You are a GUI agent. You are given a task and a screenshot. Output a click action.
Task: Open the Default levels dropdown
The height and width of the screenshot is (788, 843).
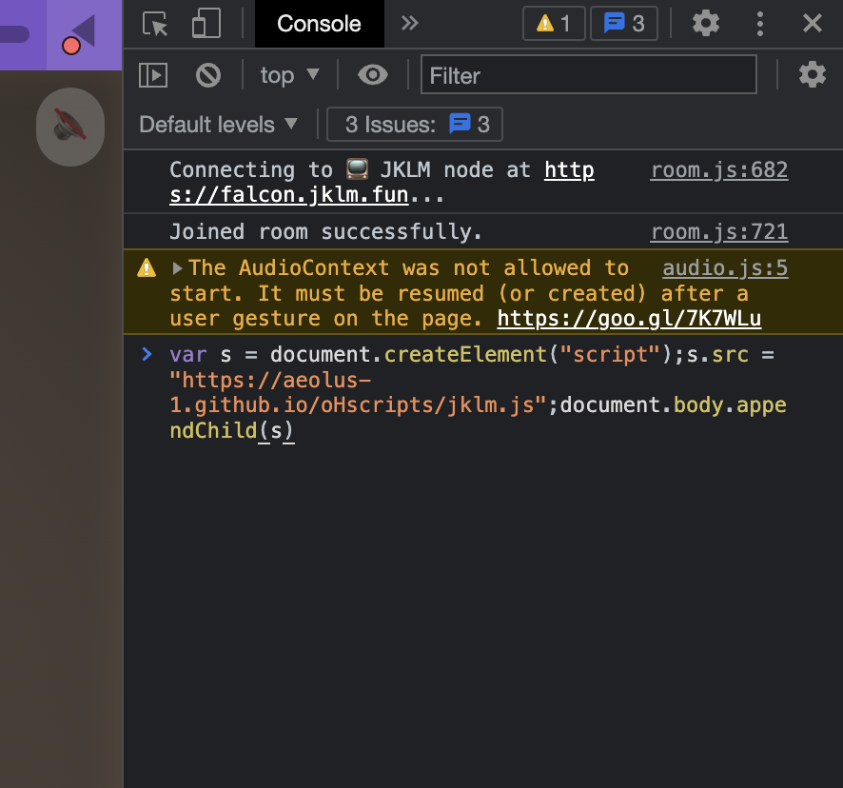(219, 124)
